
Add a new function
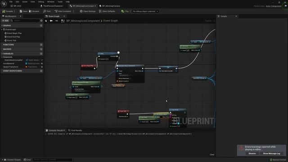41,45
